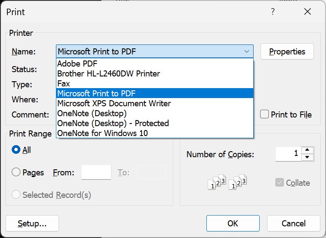This screenshot has height=238, width=326.
Task: Collapse the printer Name dropdown arrow
Action: point(247,51)
